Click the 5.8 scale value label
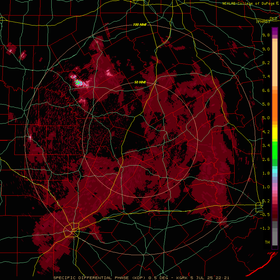 pyautogui.click(x=266, y=104)
